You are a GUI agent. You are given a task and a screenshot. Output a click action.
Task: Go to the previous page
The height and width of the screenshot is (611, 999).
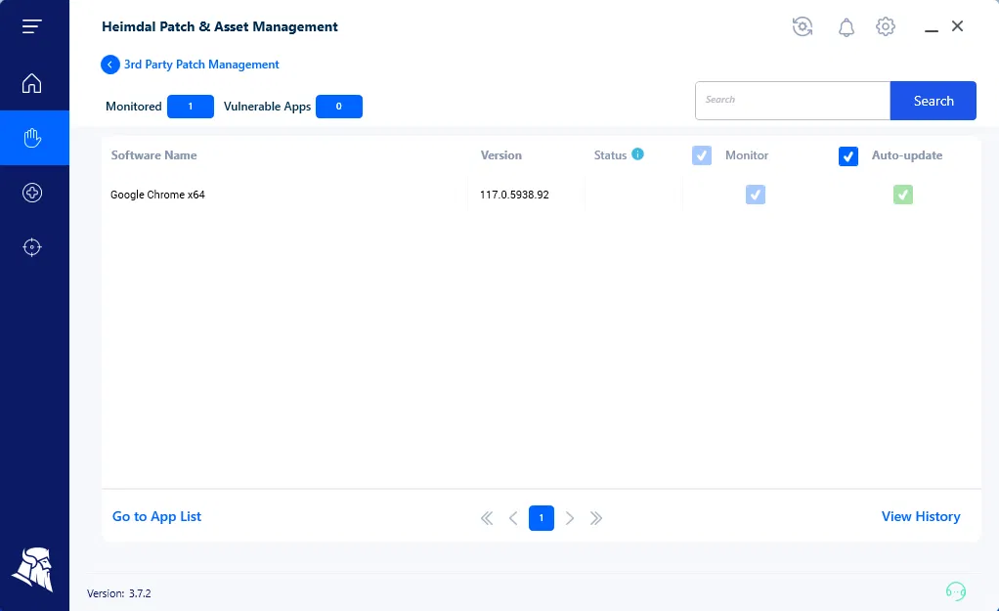(513, 518)
